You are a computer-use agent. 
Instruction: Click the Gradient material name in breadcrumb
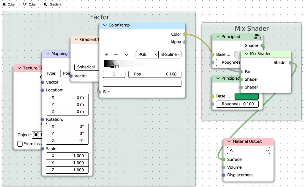[x=55, y=4]
